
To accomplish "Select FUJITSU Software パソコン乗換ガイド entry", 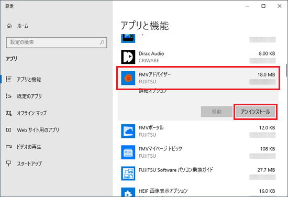I will click(176, 170).
